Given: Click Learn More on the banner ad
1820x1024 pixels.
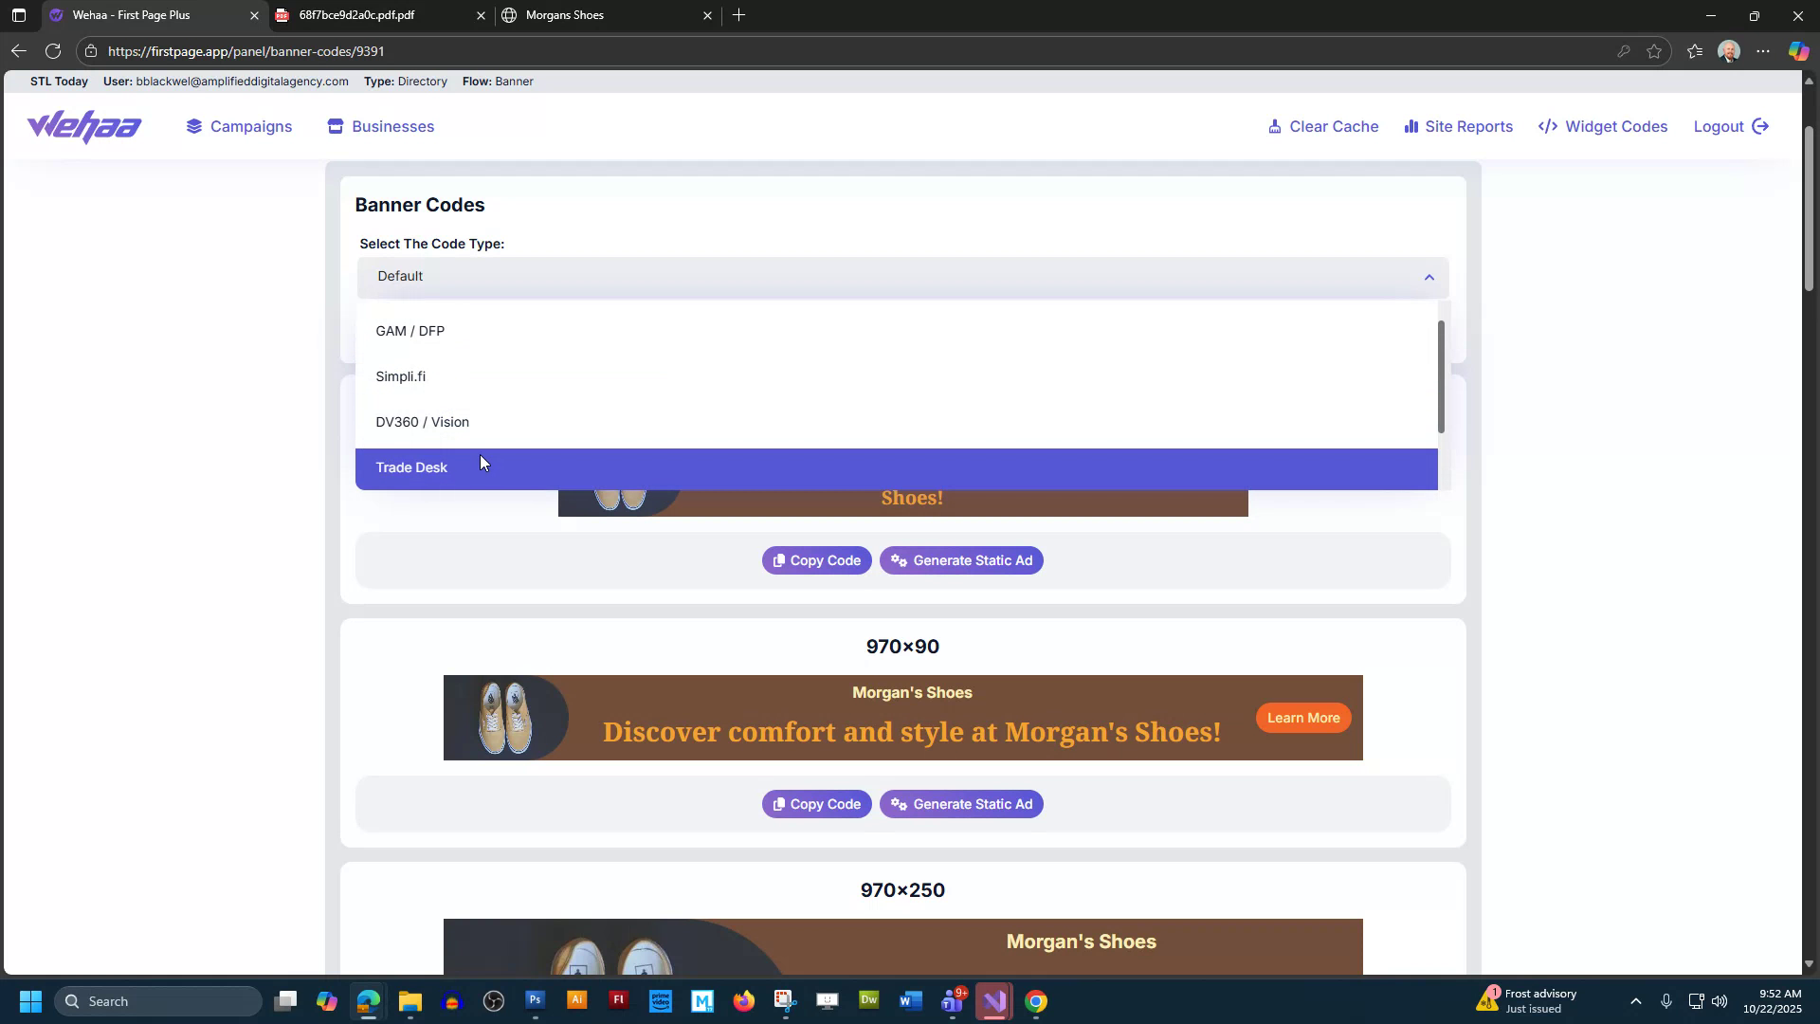Looking at the screenshot, I should point(1302,718).
